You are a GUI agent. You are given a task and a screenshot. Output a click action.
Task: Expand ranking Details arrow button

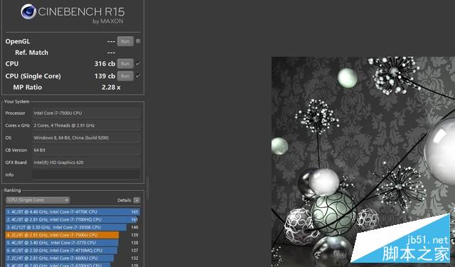[x=136, y=200]
